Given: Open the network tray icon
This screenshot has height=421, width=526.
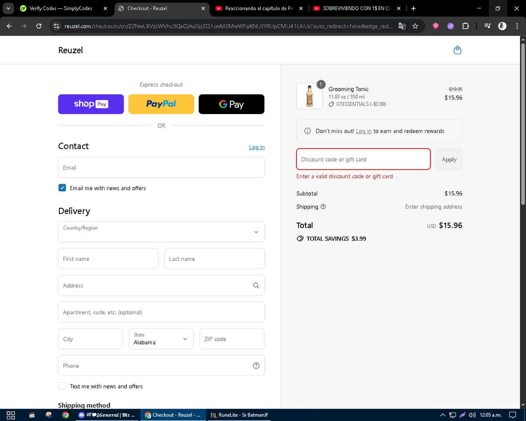Looking at the screenshot, I should (452, 415).
